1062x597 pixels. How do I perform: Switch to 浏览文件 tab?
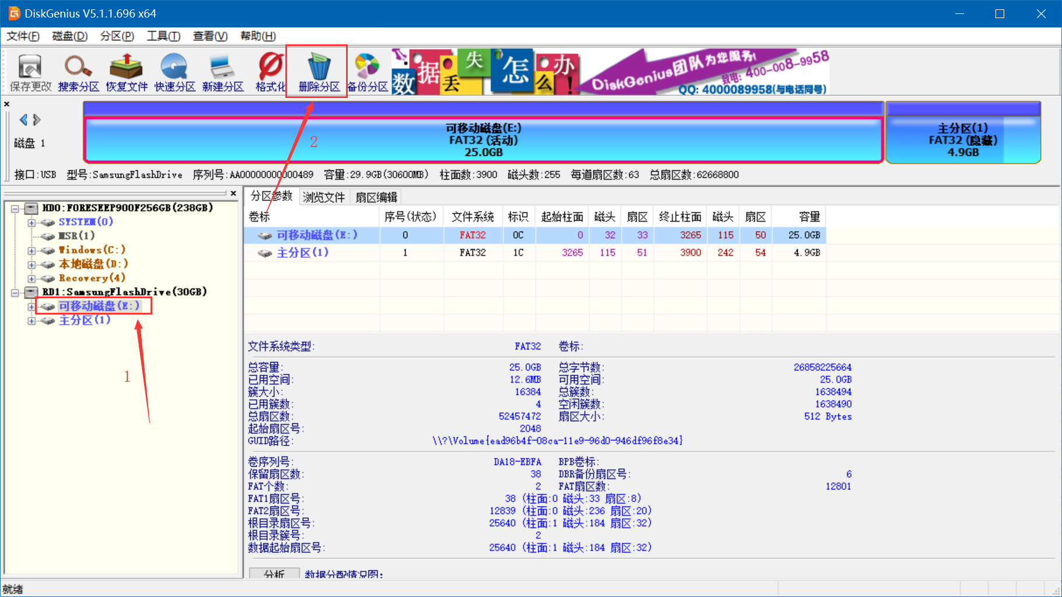point(324,197)
